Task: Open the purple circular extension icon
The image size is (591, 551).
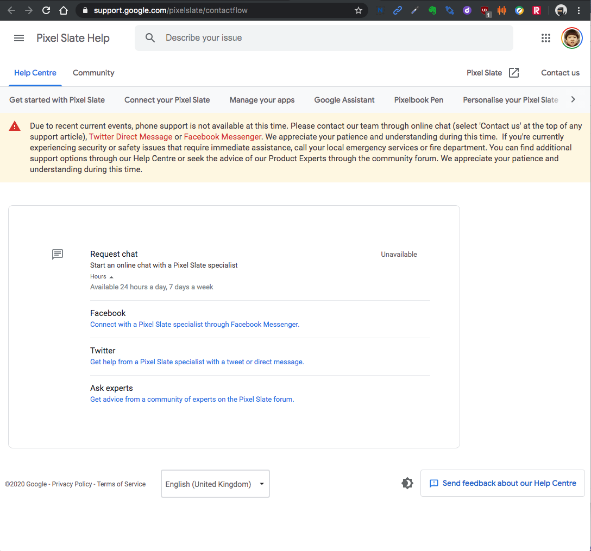Action: 467,10
